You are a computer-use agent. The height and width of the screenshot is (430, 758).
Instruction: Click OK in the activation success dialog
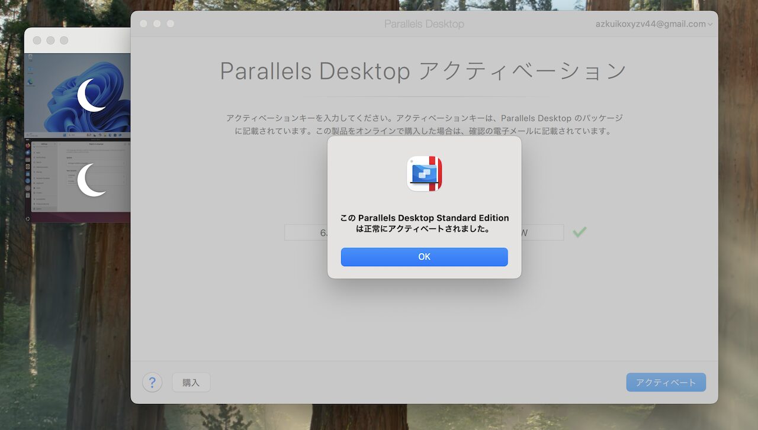(424, 257)
